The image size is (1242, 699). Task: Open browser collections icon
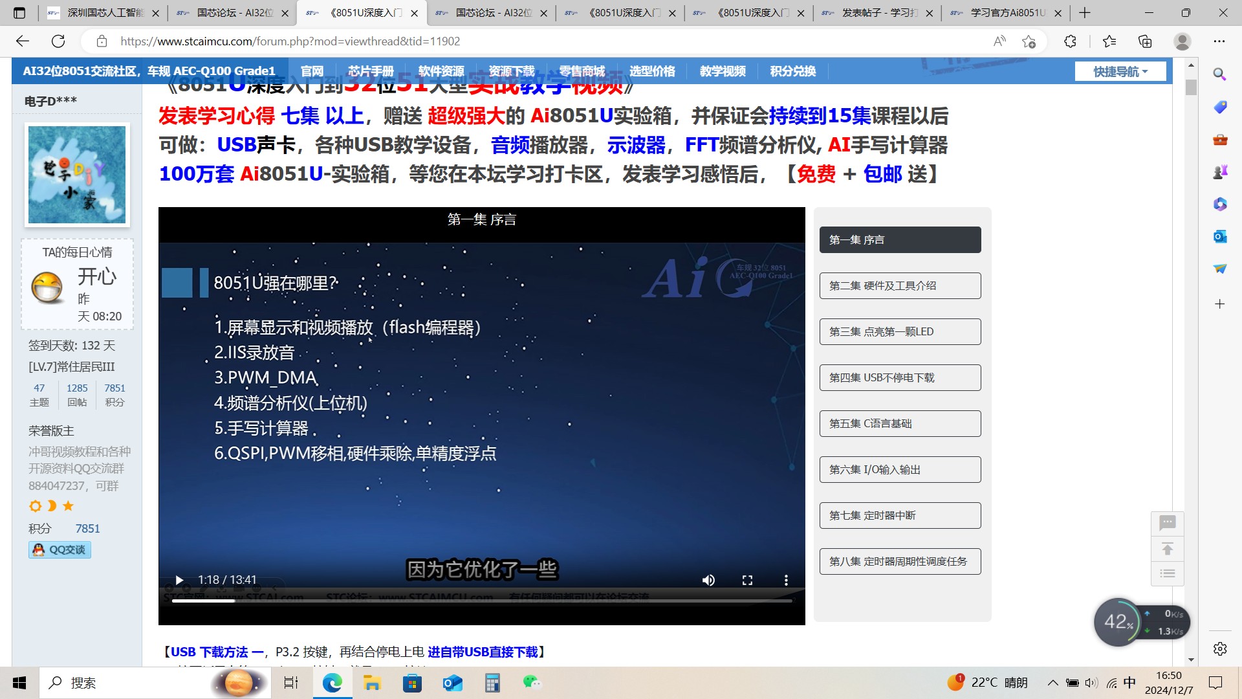(1145, 41)
